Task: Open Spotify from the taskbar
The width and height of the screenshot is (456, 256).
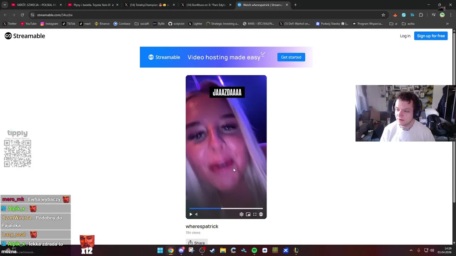Action: click(x=254, y=250)
